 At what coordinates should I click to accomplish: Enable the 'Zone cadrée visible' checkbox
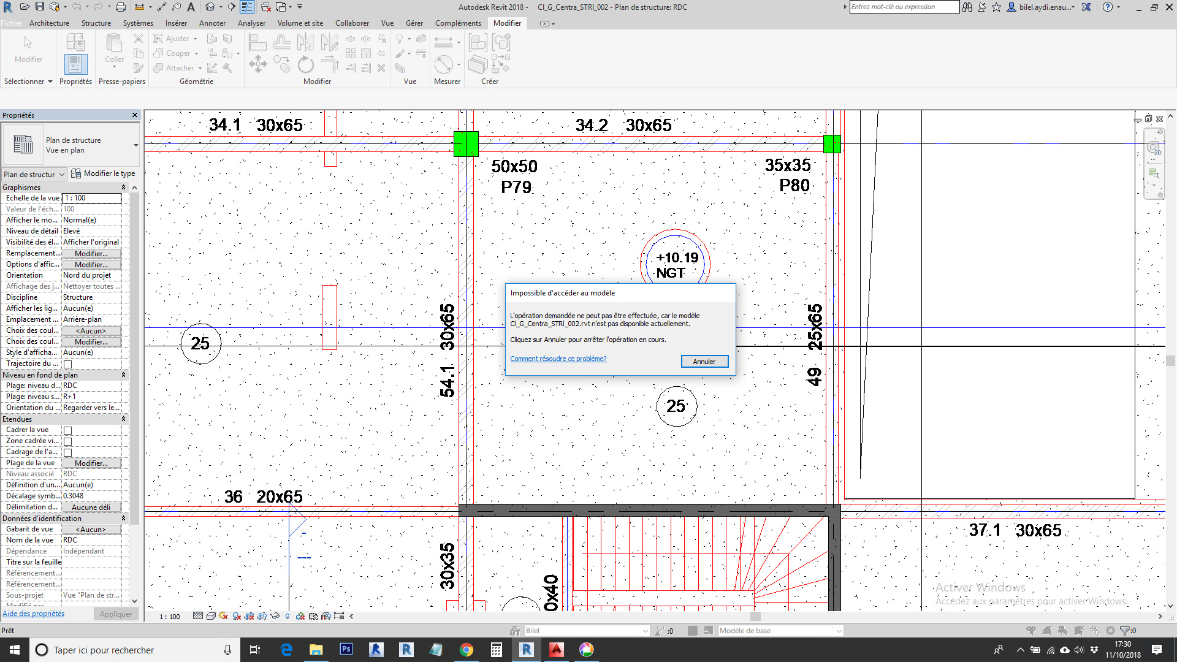tap(68, 441)
